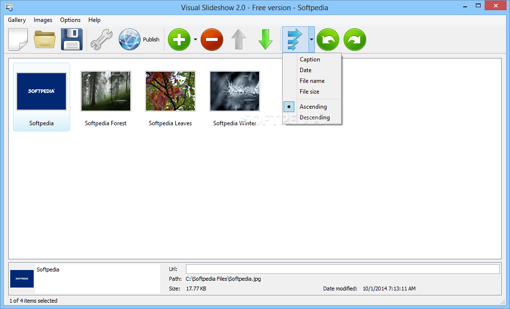
Task: Move image down with the green arrow
Action: 265,39
